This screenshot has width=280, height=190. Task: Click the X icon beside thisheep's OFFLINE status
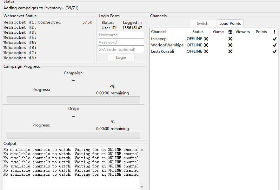[206, 38]
